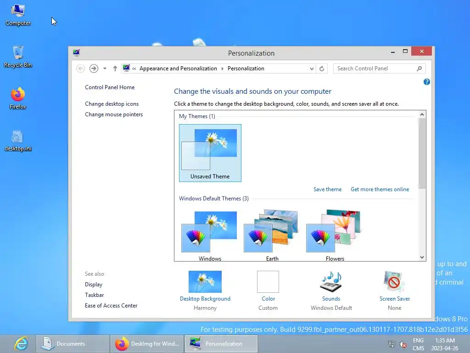
Task: Launch Internet Explorer from taskbar
Action: (21, 344)
